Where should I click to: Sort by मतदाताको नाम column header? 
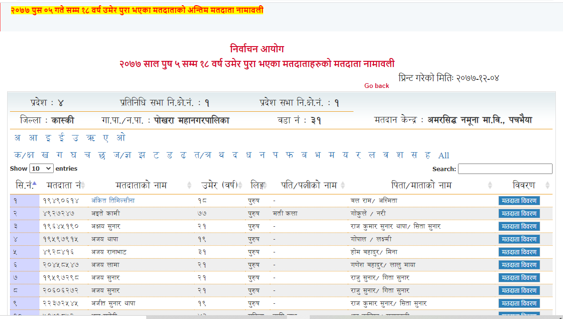(x=141, y=185)
